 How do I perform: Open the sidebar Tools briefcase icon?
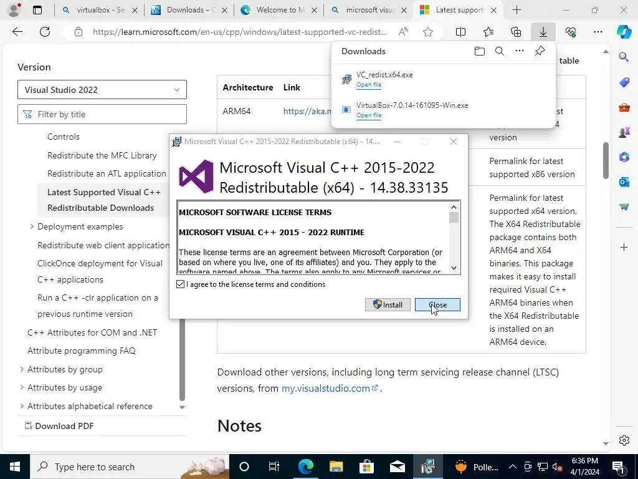(624, 107)
